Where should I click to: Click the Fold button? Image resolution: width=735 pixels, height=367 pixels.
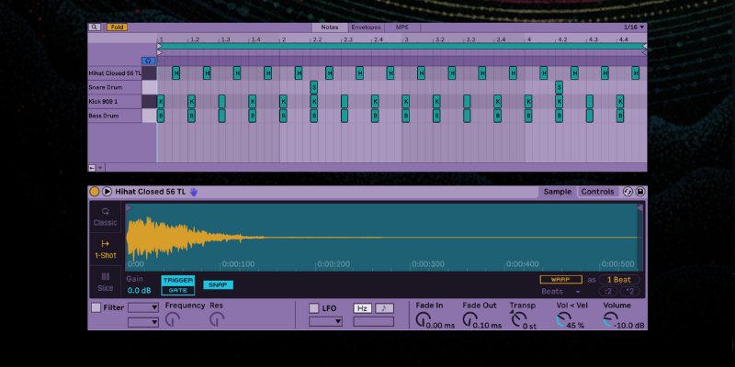tap(117, 28)
